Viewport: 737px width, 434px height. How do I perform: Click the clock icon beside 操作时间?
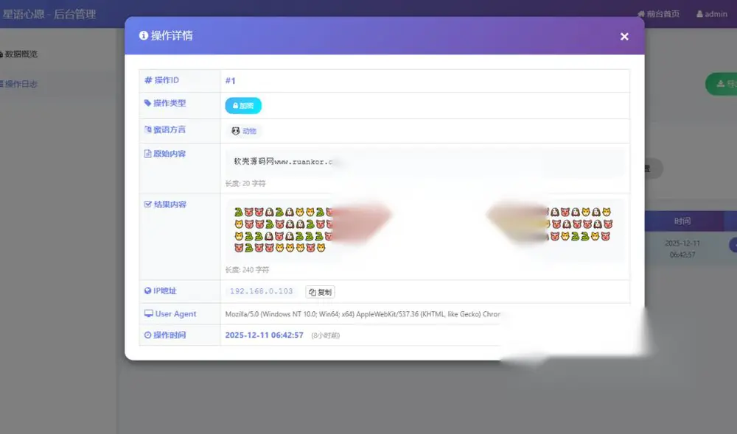click(147, 335)
